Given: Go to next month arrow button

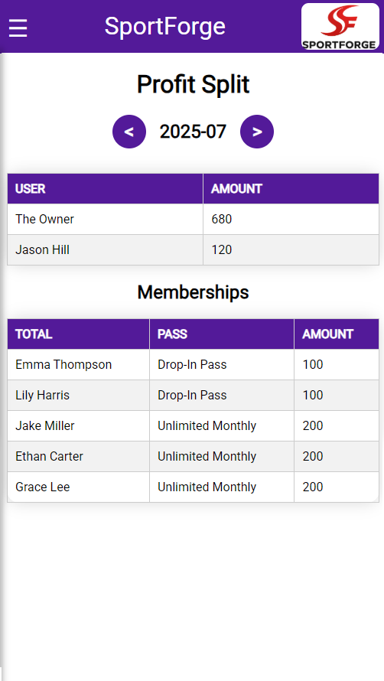Looking at the screenshot, I should coord(257,132).
